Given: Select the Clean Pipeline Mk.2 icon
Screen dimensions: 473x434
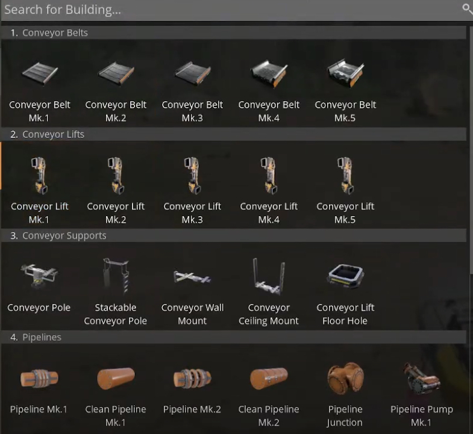Looking at the screenshot, I should (269, 378).
